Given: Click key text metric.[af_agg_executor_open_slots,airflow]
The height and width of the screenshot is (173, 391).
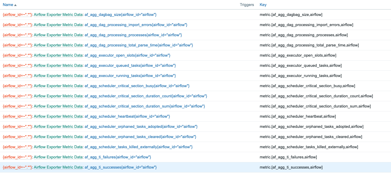Looking at the screenshot, I should point(298,55).
